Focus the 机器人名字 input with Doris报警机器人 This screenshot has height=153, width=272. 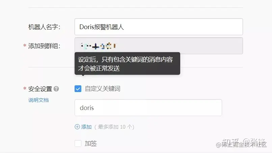click(x=159, y=27)
